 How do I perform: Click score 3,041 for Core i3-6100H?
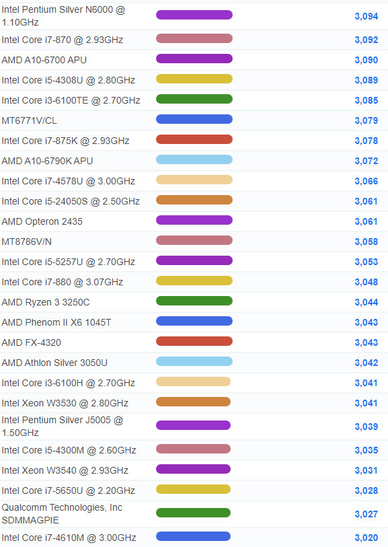pos(366,383)
